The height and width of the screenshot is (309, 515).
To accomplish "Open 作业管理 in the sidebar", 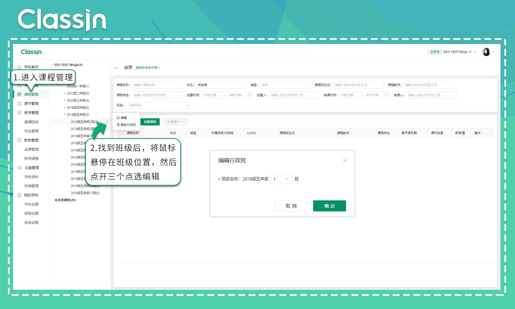I will (x=31, y=131).
